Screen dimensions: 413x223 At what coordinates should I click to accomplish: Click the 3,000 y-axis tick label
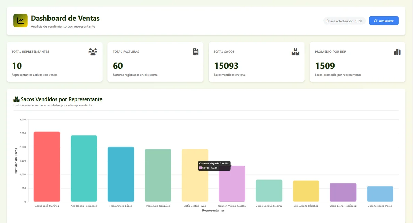pyautogui.click(x=23, y=120)
